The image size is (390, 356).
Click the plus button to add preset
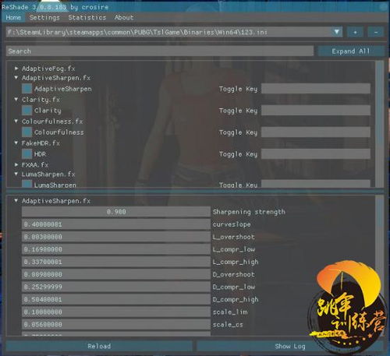(355, 32)
